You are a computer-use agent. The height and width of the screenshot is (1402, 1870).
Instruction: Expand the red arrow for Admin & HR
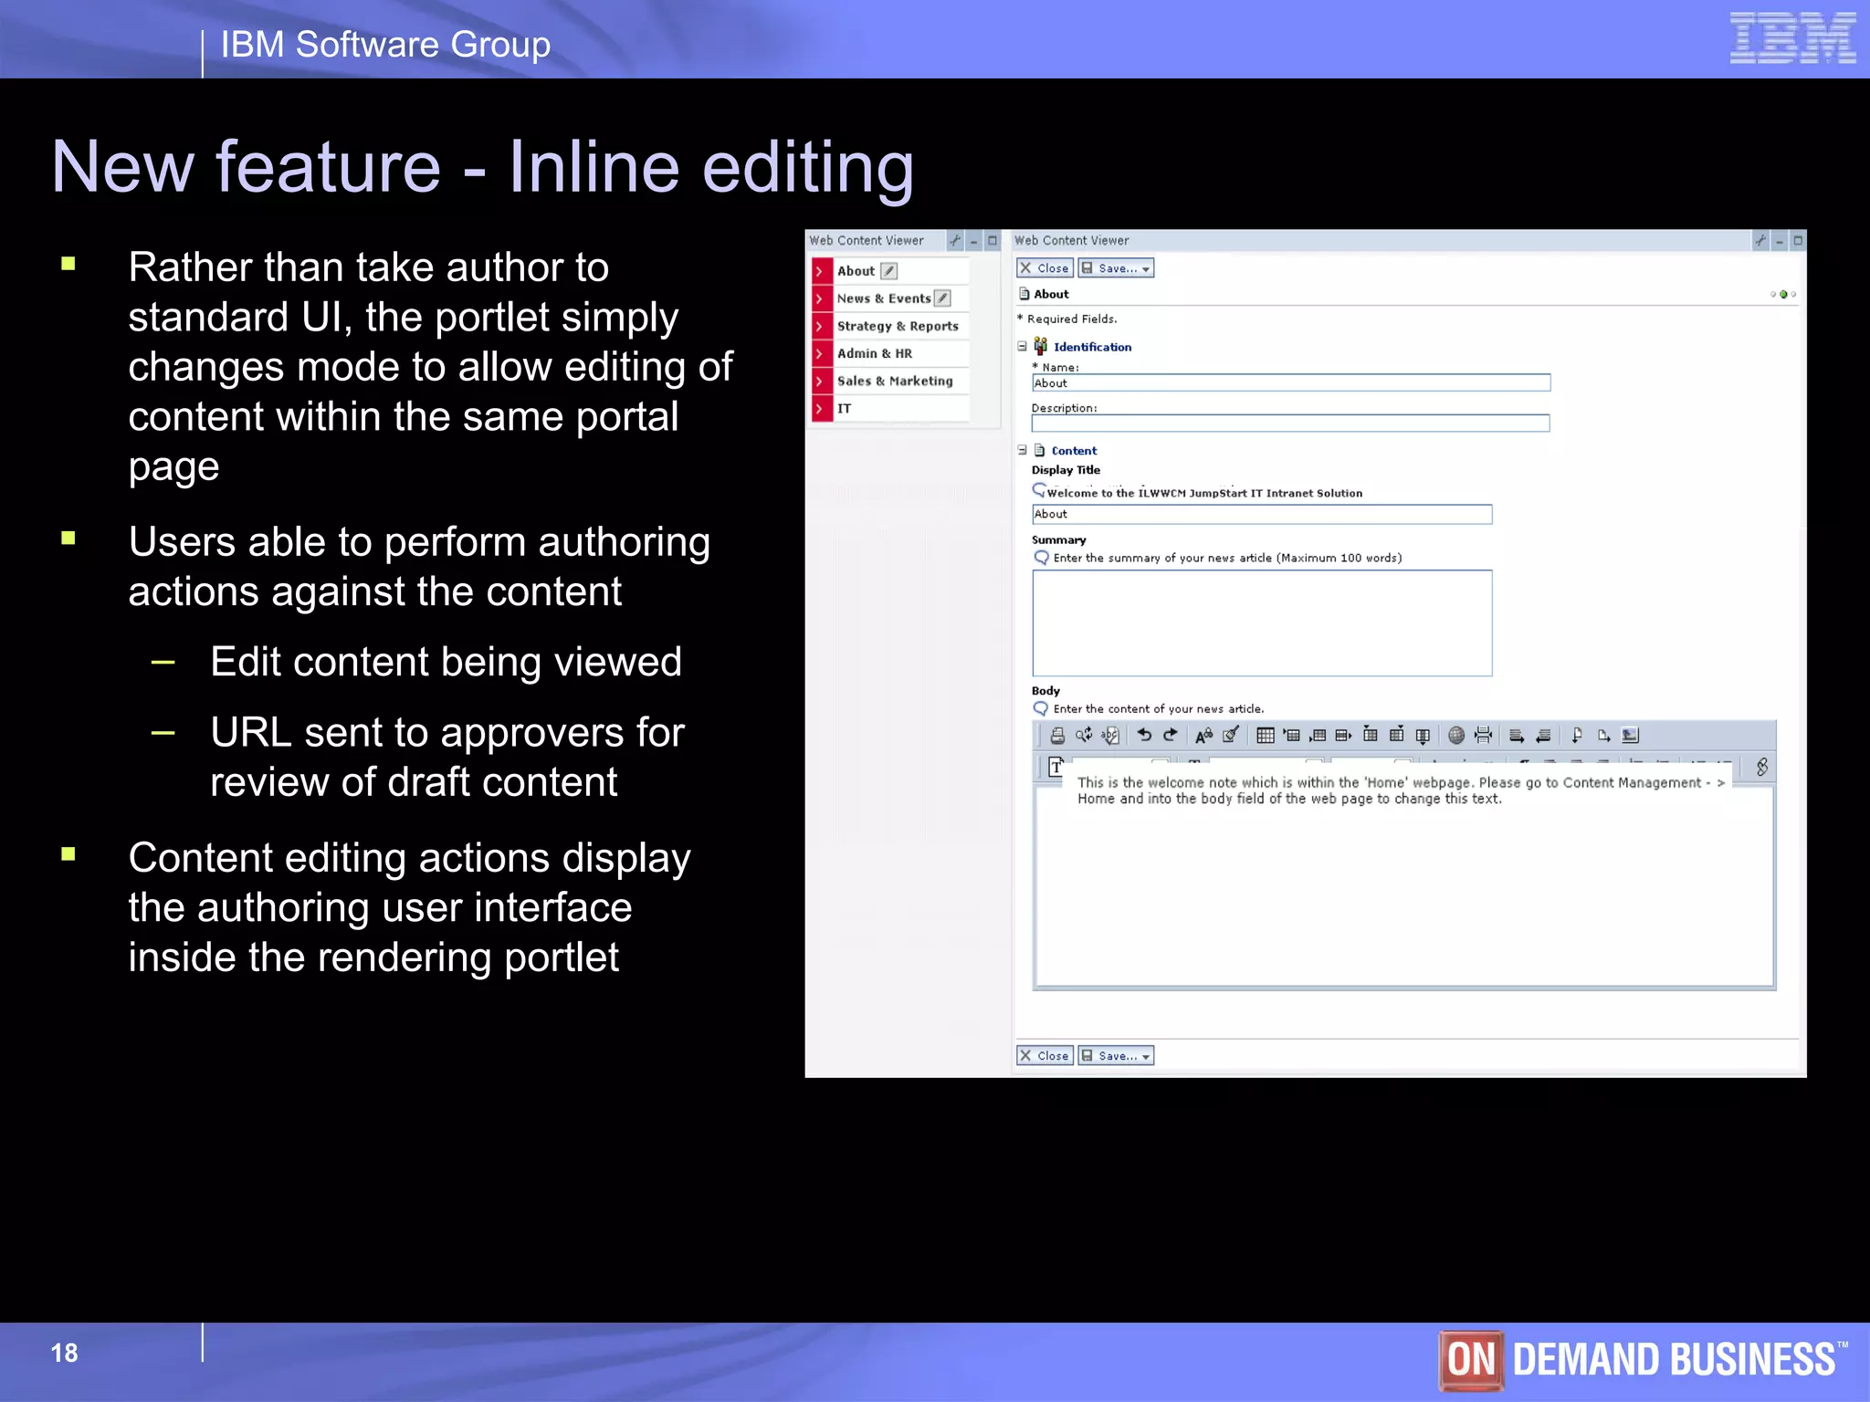coord(822,353)
